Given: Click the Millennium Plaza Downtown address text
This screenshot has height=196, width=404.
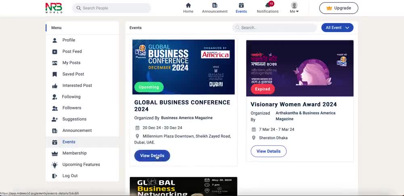Looking at the screenshot, I should click(183, 139).
